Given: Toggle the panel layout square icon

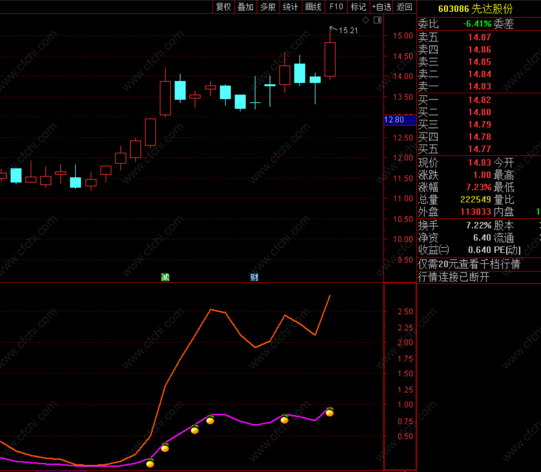Looking at the screenshot, I should tap(377, 20).
